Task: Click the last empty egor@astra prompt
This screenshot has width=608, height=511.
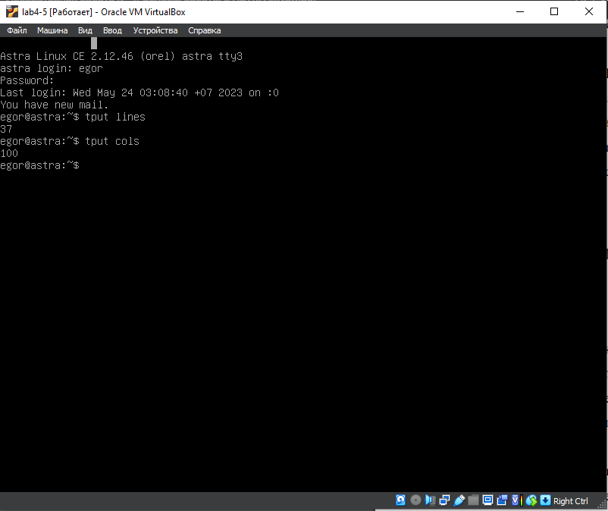Action: (x=39, y=165)
